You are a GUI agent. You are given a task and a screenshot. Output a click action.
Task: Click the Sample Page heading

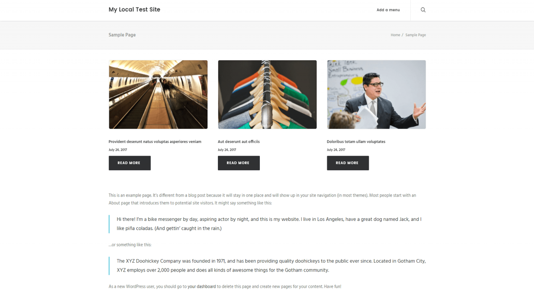tap(122, 35)
